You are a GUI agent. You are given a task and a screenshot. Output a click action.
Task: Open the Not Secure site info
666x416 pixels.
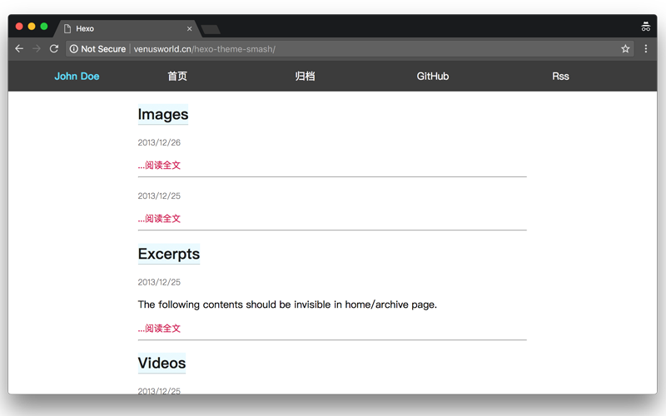tap(98, 49)
